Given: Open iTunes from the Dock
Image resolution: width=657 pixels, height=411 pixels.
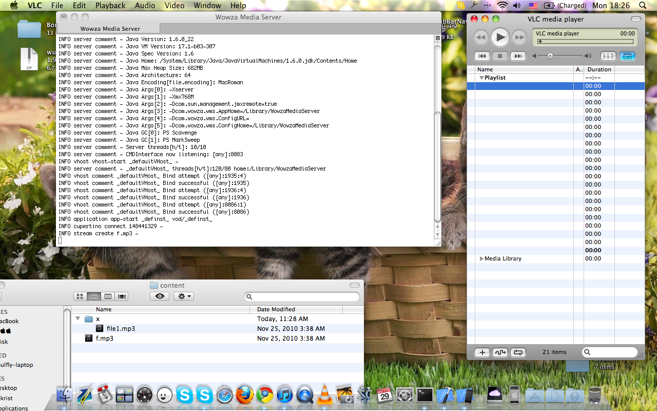Looking at the screenshot, I should tap(284, 395).
